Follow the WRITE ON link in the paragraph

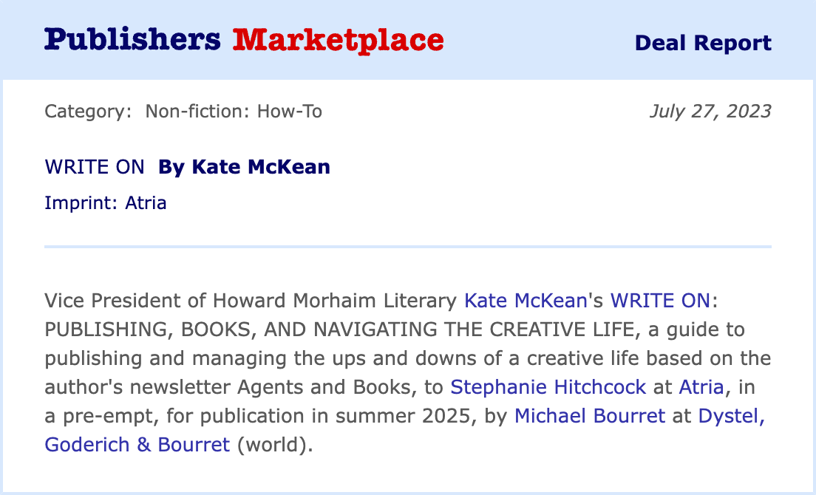click(x=660, y=301)
